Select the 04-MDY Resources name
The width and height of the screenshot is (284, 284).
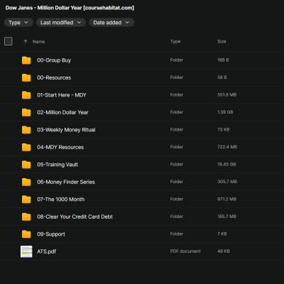pyautogui.click(x=60, y=147)
